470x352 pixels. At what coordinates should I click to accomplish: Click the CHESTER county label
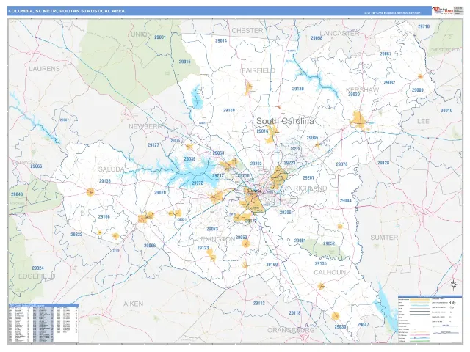(x=247, y=31)
